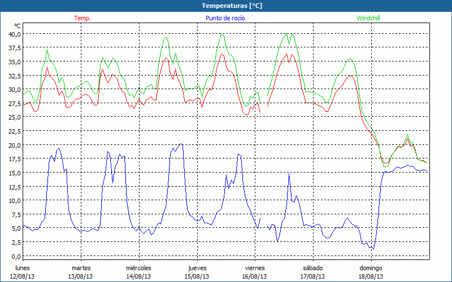Select the 'lunes' day label
The width and height of the screenshot is (452, 282).
23,268
